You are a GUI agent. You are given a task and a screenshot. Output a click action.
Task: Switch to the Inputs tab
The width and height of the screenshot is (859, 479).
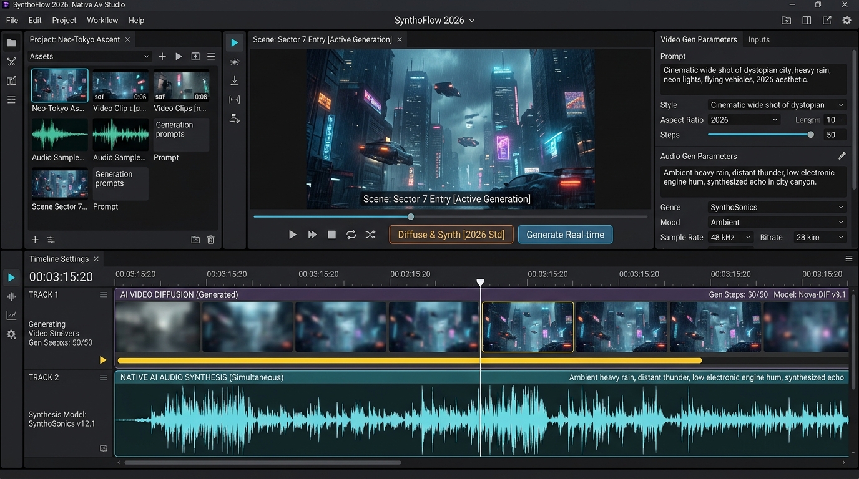pyautogui.click(x=758, y=39)
